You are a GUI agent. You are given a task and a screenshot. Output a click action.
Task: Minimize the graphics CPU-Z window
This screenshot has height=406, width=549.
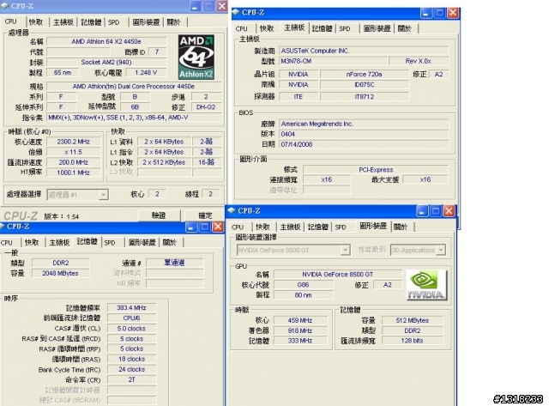click(x=422, y=211)
